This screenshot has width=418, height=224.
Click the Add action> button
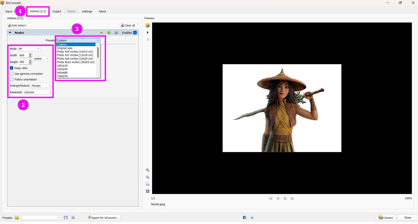coord(19,25)
